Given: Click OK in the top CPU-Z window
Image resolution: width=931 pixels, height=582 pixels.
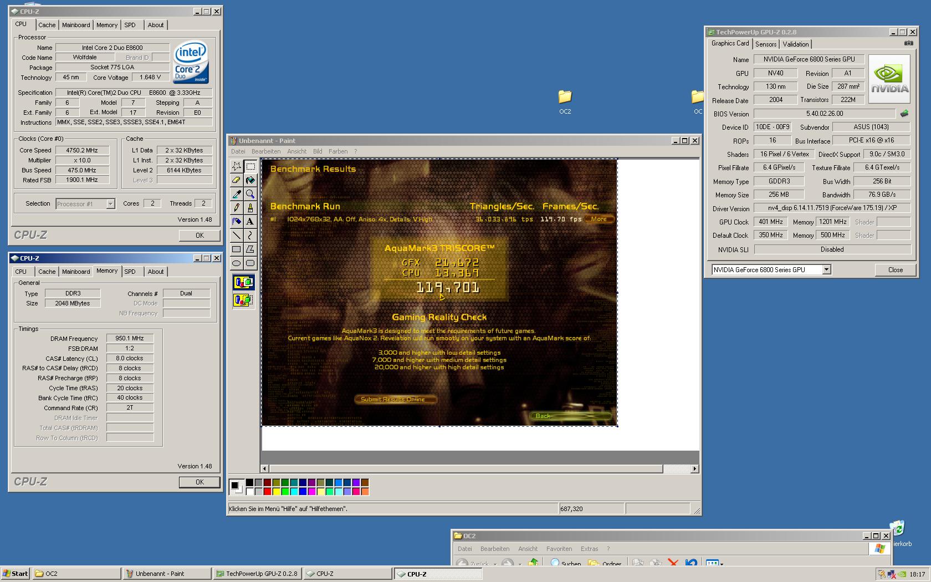Looking at the screenshot, I should pos(199,236).
